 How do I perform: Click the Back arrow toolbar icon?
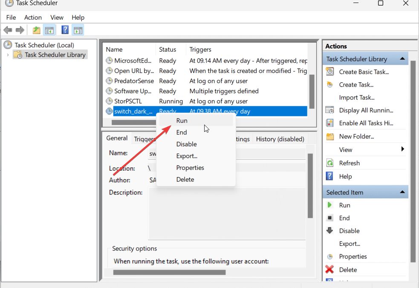[x=8, y=30]
